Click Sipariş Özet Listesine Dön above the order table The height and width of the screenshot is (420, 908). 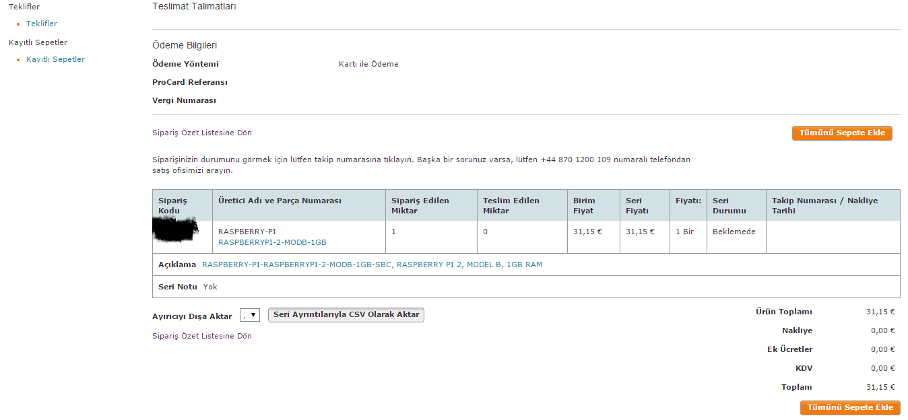click(x=202, y=133)
